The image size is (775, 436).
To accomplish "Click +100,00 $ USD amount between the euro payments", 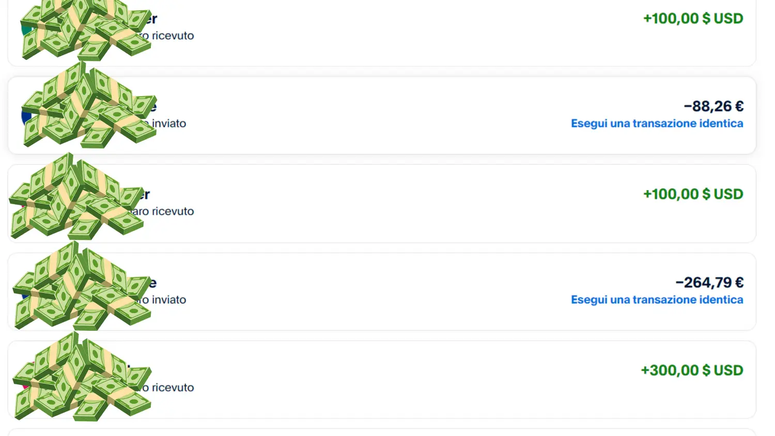I will 693,194.
